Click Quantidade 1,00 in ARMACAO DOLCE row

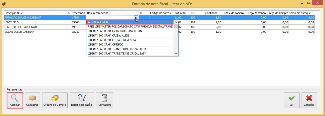pos(212,18)
